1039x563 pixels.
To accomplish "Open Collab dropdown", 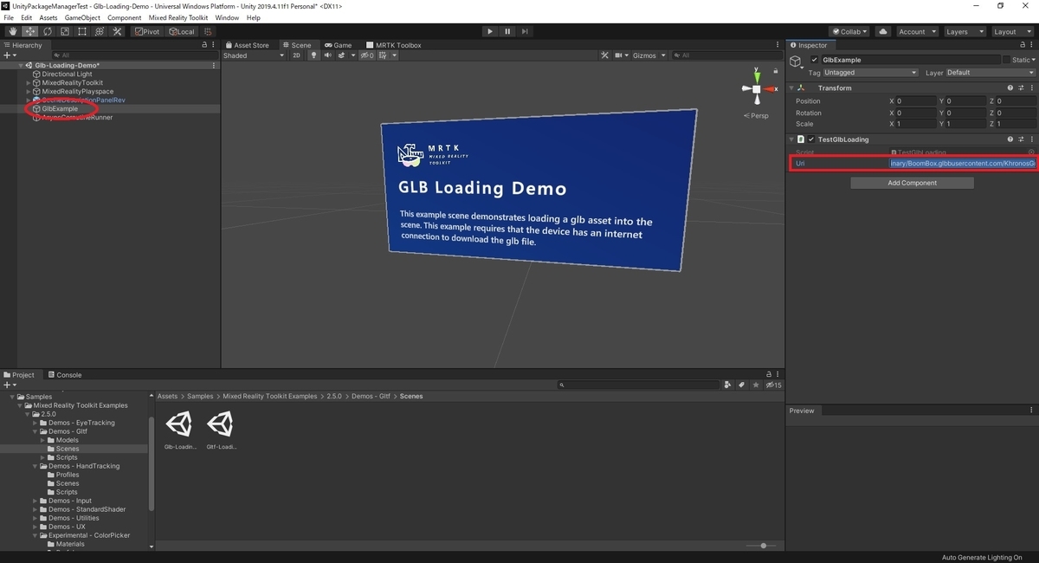I will [849, 32].
